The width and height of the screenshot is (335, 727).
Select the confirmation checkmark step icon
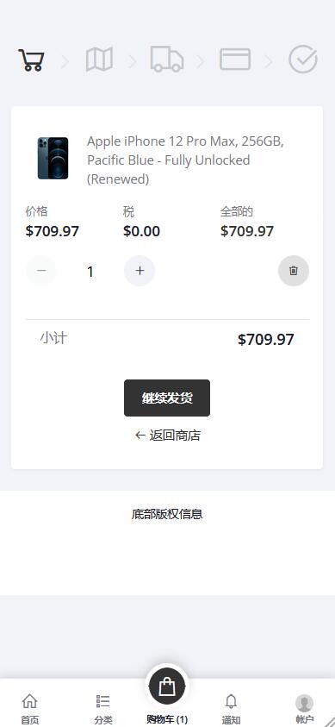303,60
